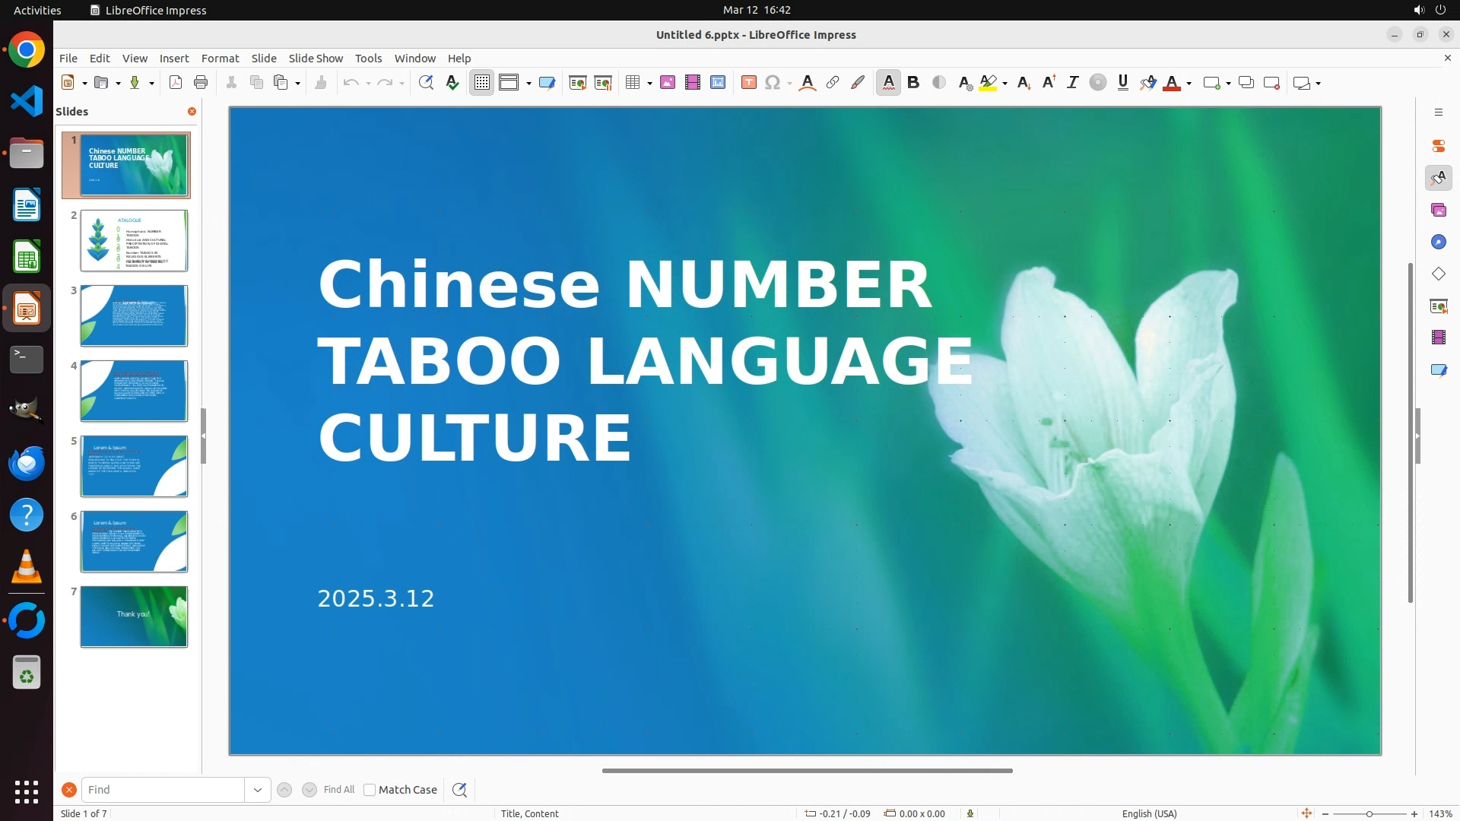Insert an image from toolbar
The width and height of the screenshot is (1460, 821).
click(x=668, y=83)
